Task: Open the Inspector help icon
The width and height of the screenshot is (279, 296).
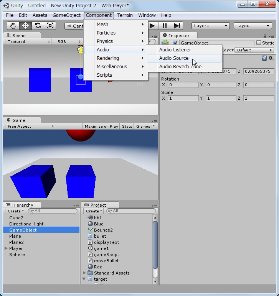Action: click(264, 58)
